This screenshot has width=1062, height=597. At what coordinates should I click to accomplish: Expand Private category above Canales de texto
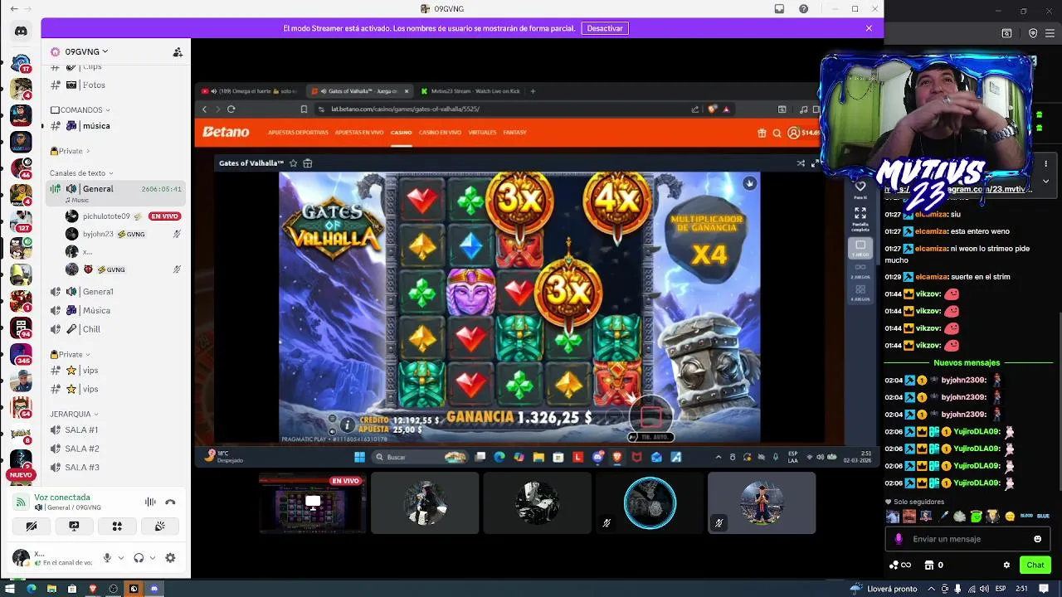[x=70, y=151]
